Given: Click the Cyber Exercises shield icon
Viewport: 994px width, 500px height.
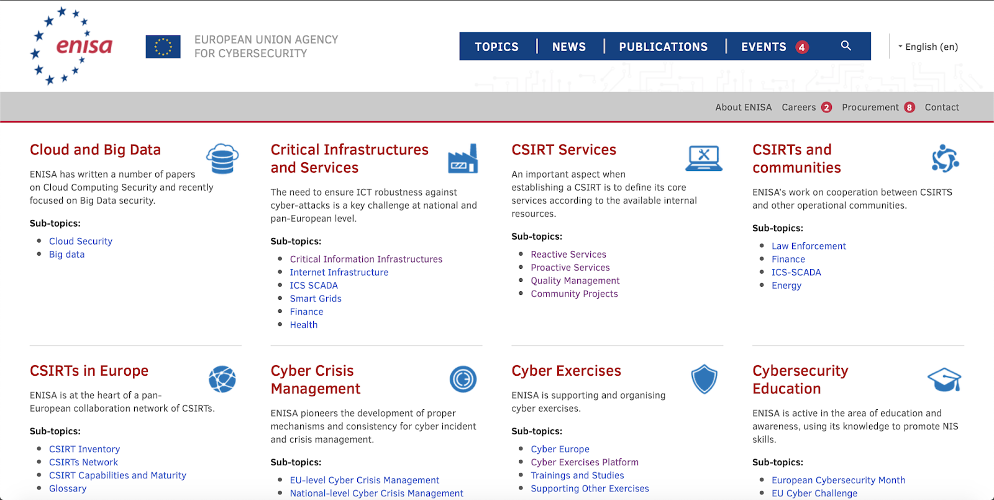Looking at the screenshot, I should (x=704, y=379).
